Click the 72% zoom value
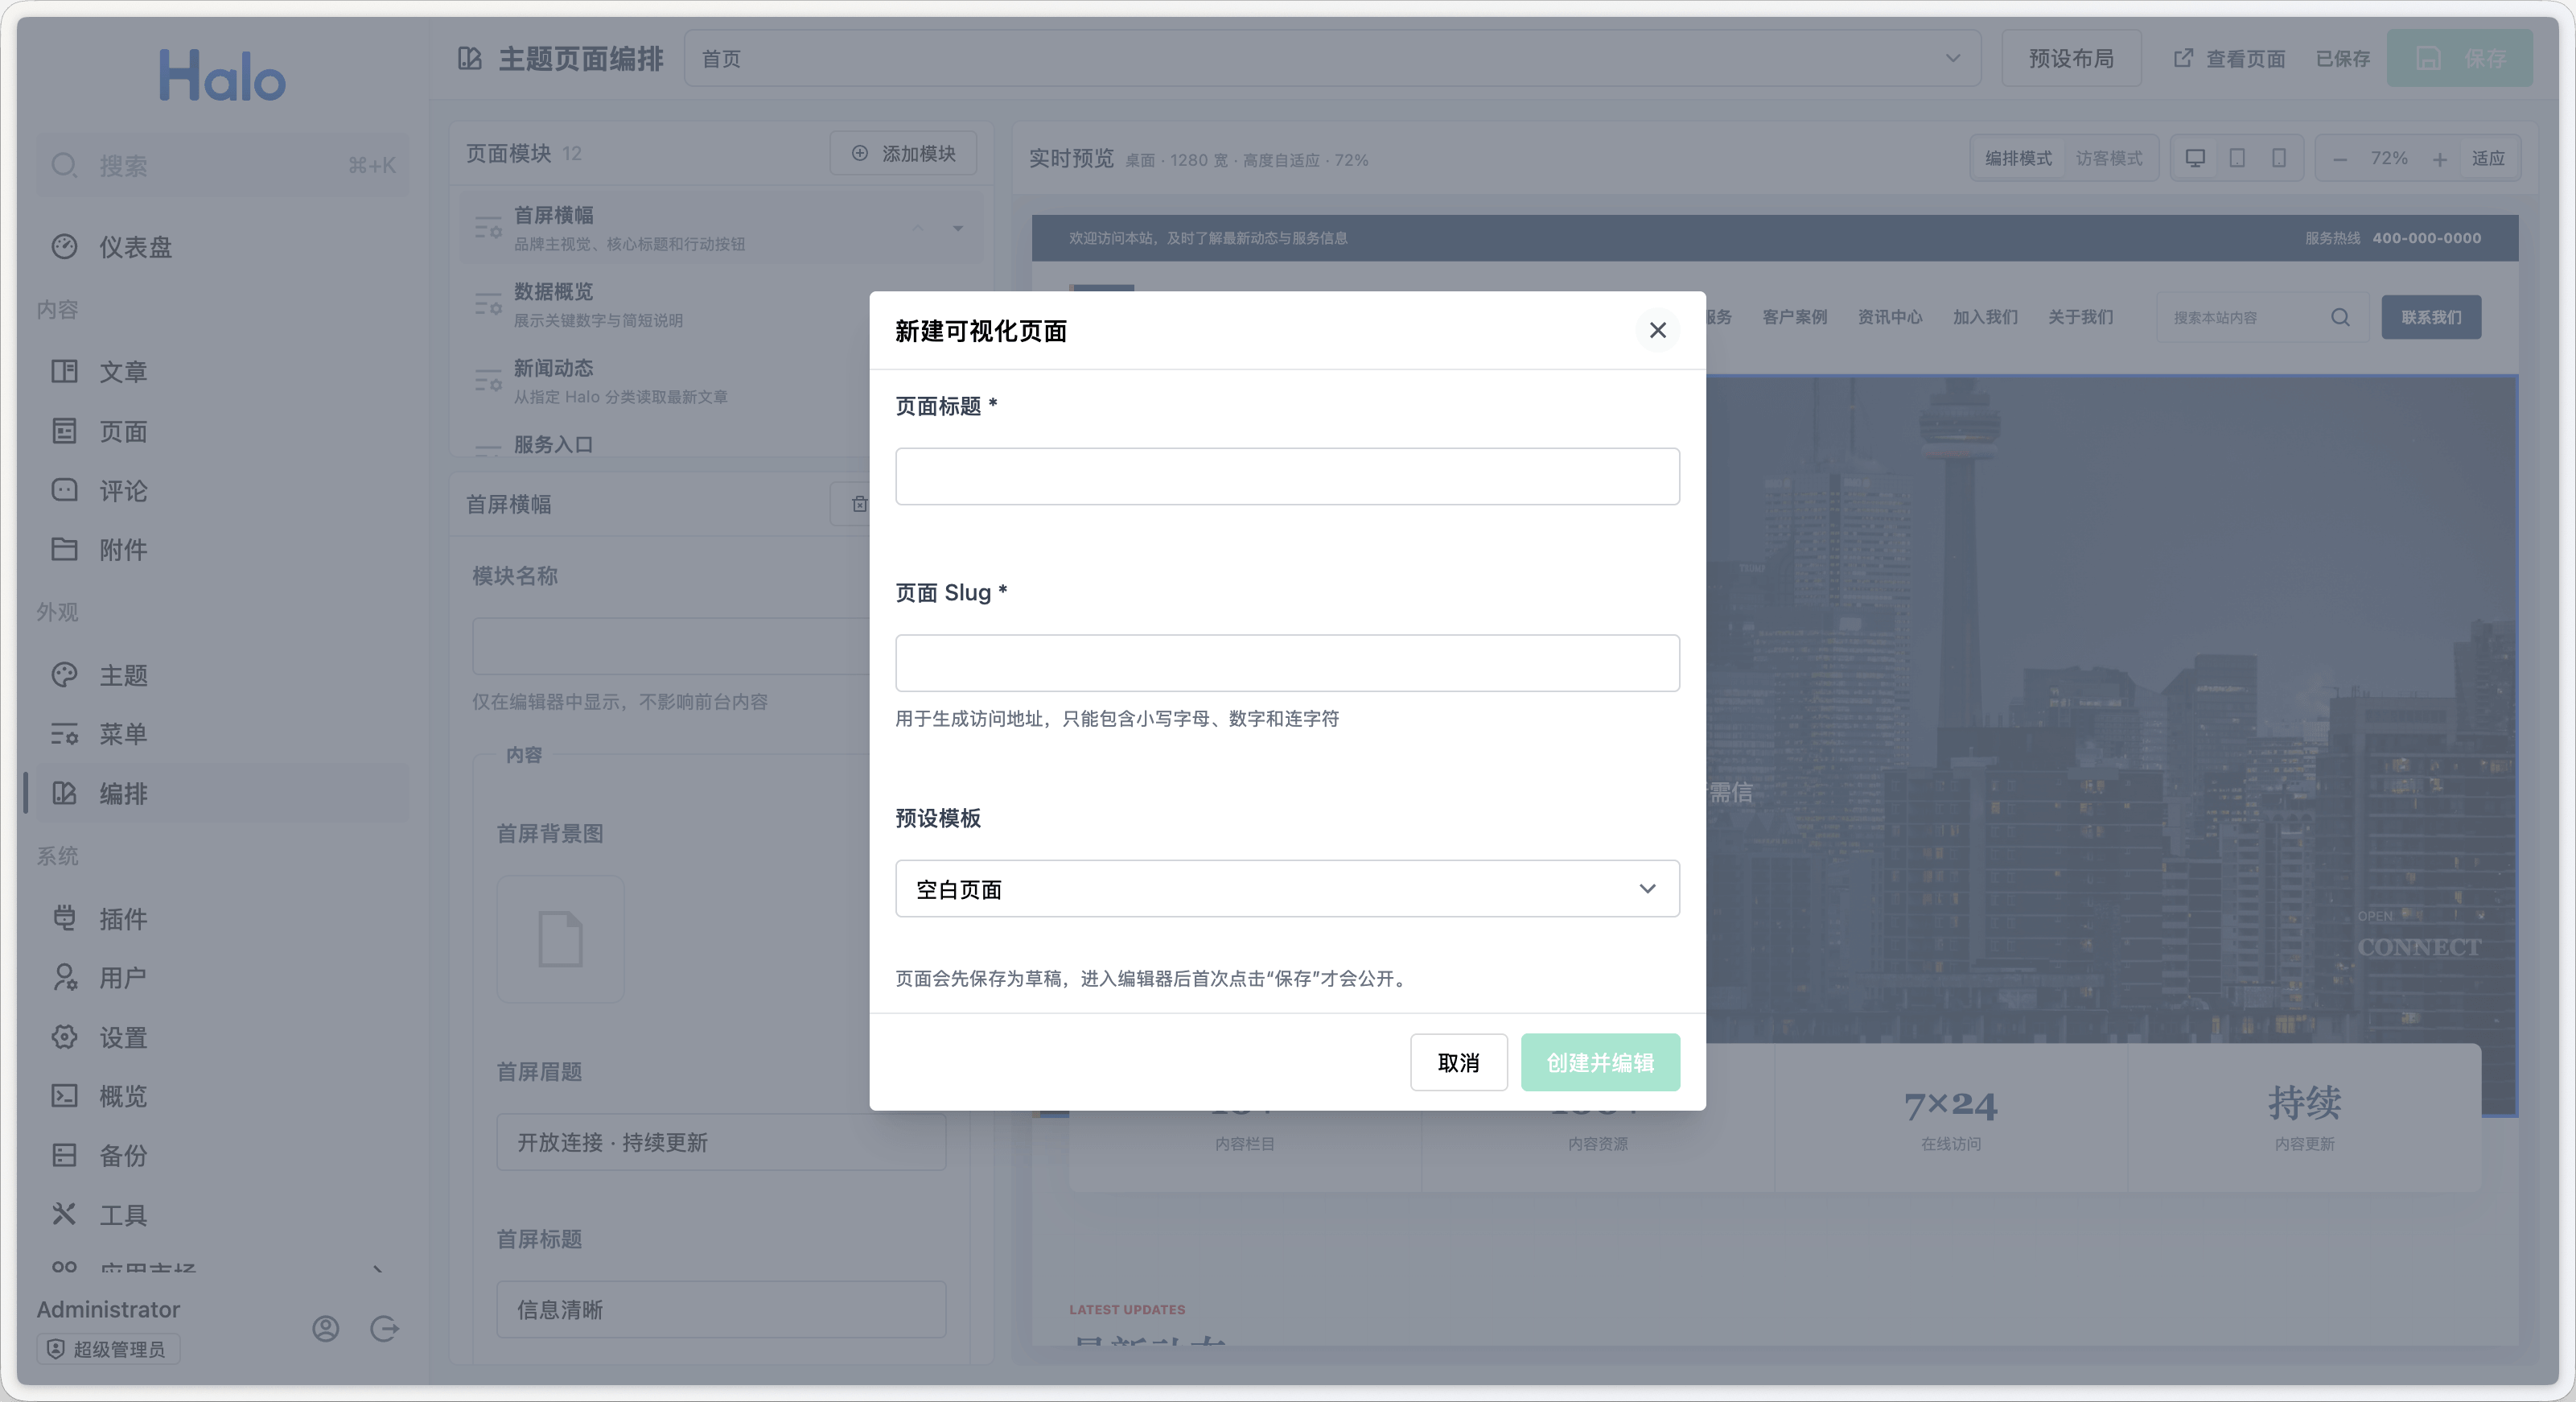Viewport: 2576px width, 1402px height. tap(2388, 158)
